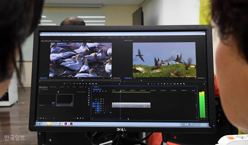Viewport: 248px width, 145px height.
Task: Export frame from Source monitor
Action: [x=96, y=84]
